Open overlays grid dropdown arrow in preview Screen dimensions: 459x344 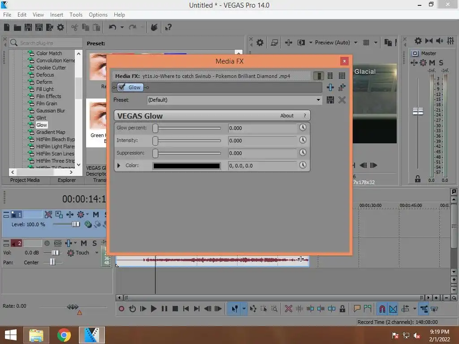click(376, 43)
